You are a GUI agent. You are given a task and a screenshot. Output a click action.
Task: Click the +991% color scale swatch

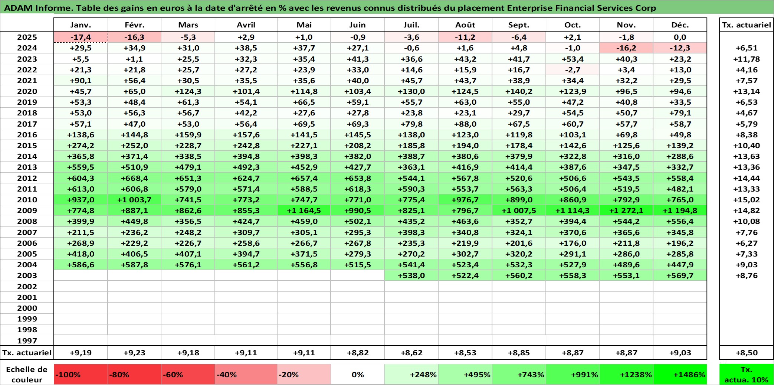[573, 374]
